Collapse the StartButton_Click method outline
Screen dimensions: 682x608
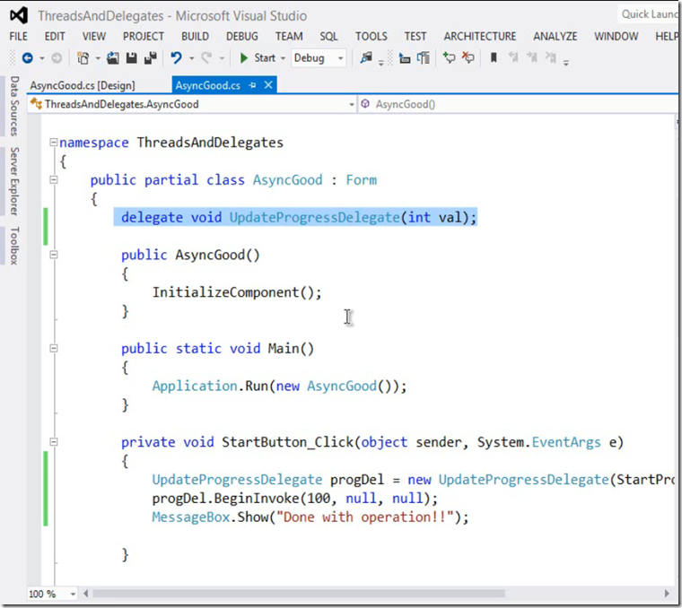pos(54,442)
